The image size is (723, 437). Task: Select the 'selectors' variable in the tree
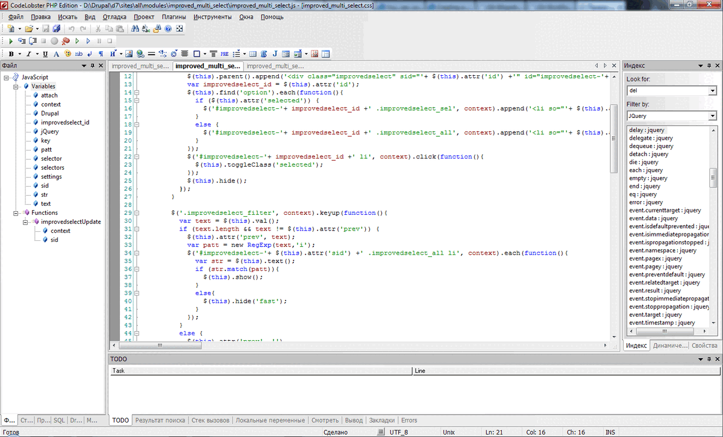52,167
